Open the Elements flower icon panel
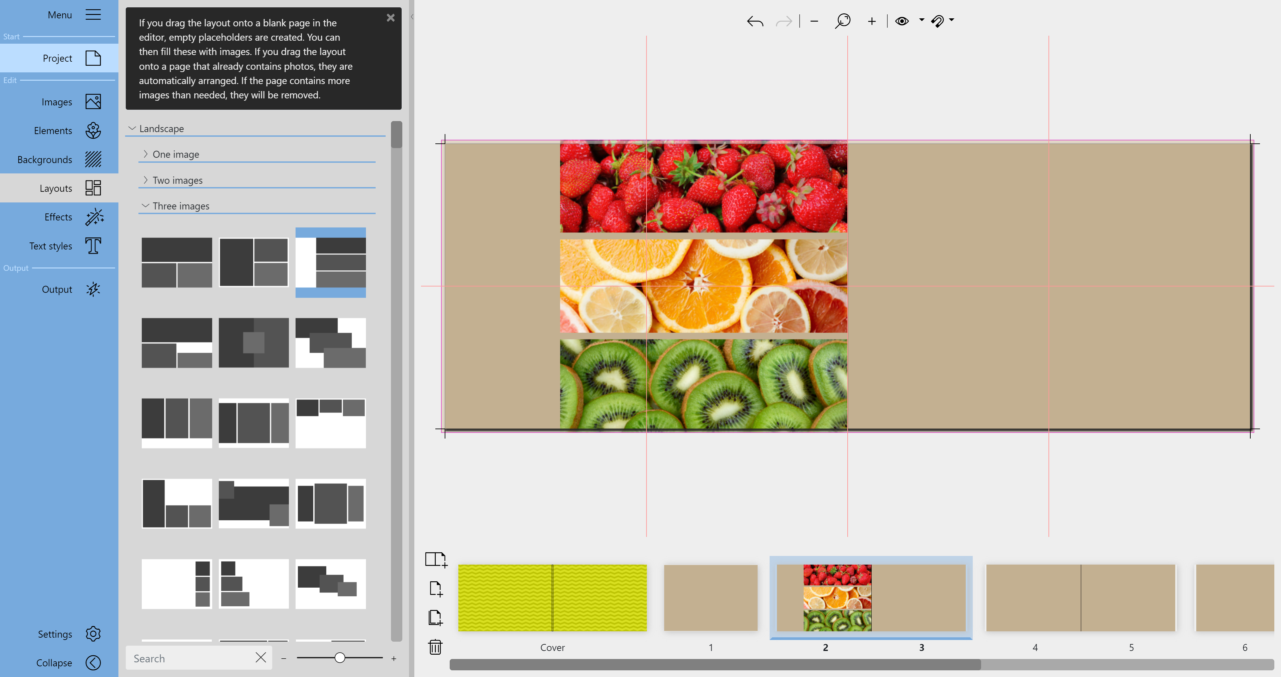This screenshot has width=1281, height=677. point(93,131)
